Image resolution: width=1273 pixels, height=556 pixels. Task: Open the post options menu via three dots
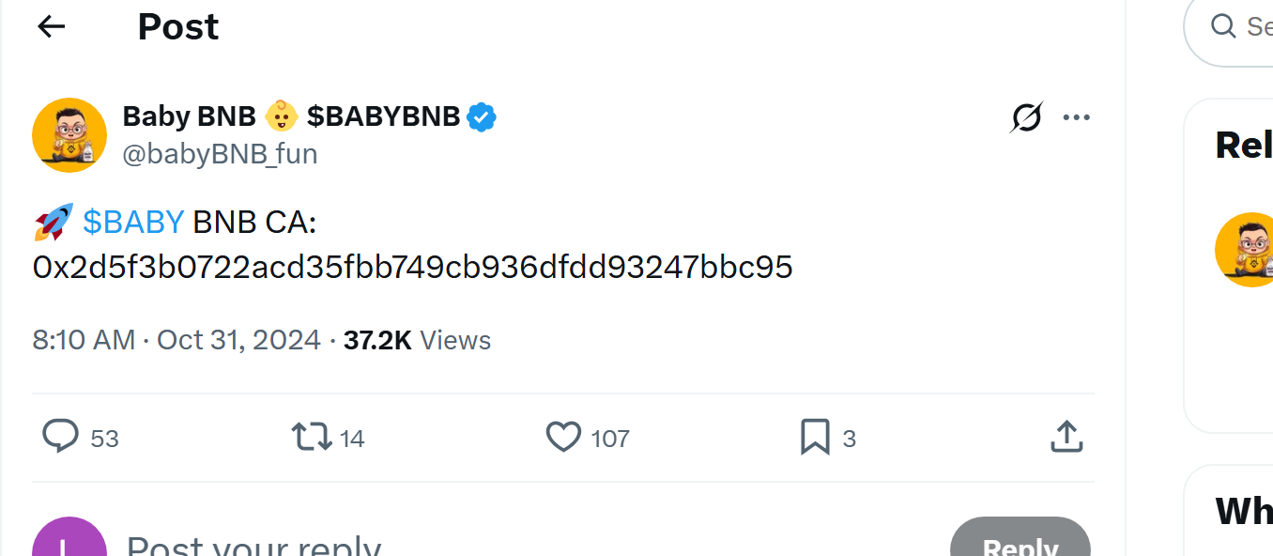[x=1076, y=116]
